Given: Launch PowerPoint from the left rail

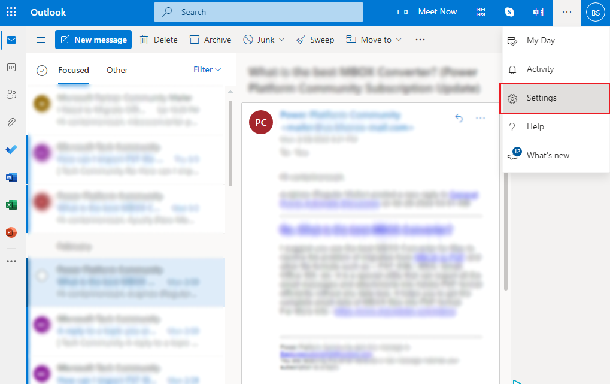Looking at the screenshot, I should click(x=11, y=232).
